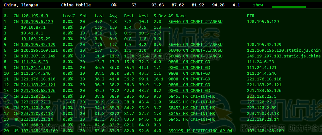Select the HK country code in hop 18
322x135 pixels.
(x=16, y=119)
